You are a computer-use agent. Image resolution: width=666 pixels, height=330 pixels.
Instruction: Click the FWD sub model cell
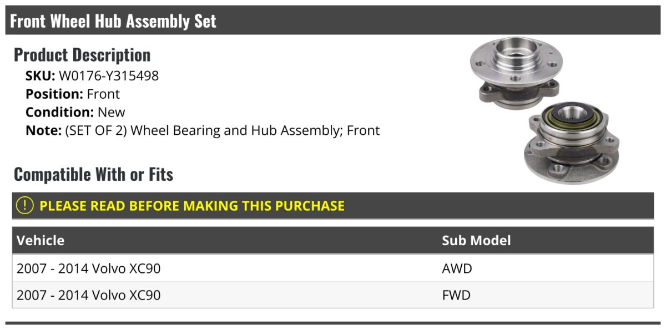click(456, 295)
